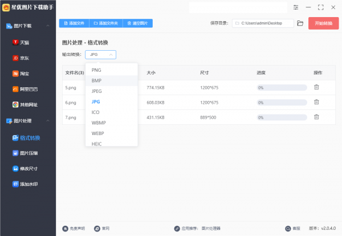Open the 图片压缩 tool

(x=25, y=153)
